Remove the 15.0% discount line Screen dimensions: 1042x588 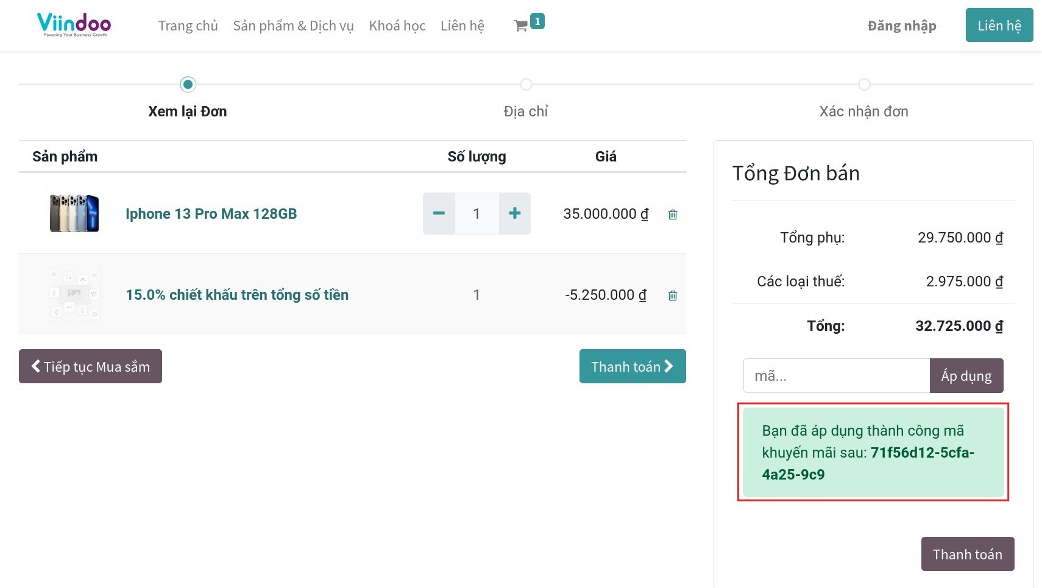coord(672,296)
